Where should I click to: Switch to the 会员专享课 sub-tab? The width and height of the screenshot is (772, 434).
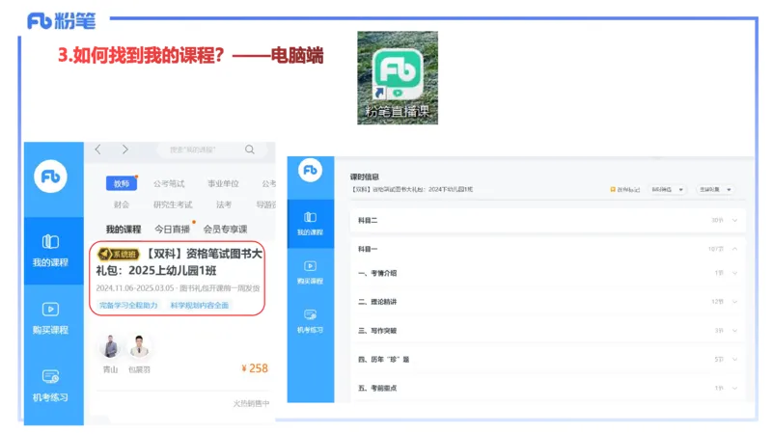click(x=226, y=230)
